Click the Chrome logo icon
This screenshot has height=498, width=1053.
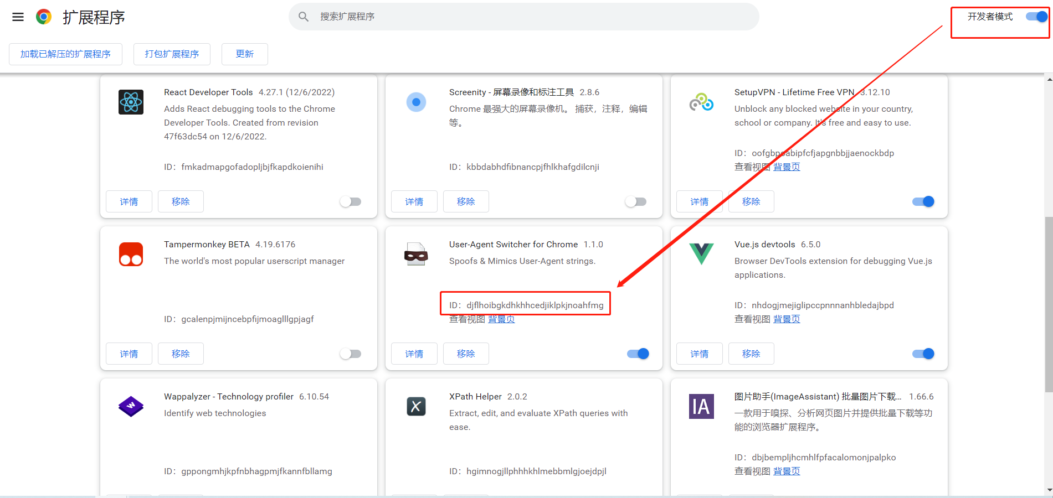click(44, 17)
